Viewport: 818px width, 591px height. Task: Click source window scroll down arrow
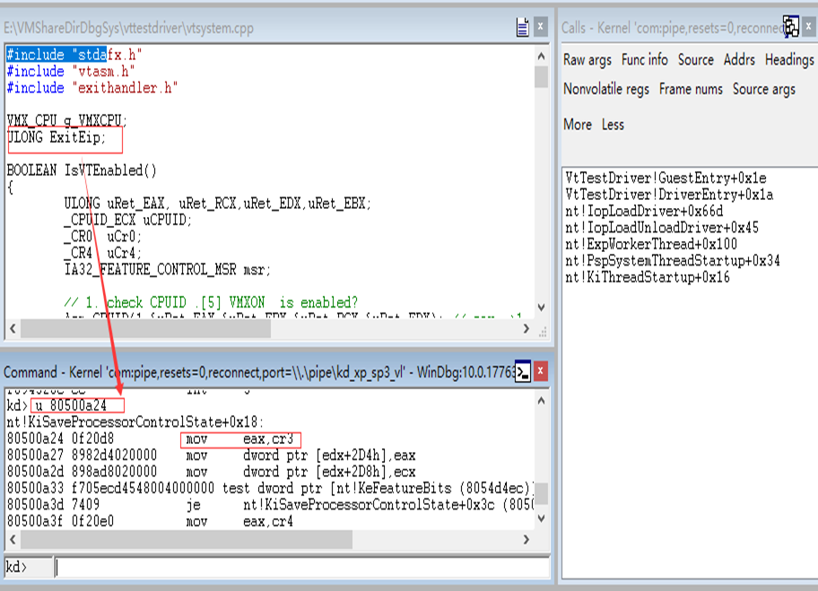pos(541,308)
